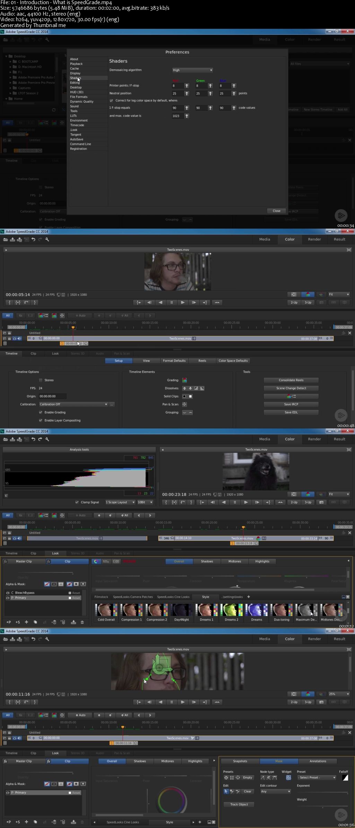
Task: Toggle visibility of the BleachBypass layer
Action: pos(8,593)
